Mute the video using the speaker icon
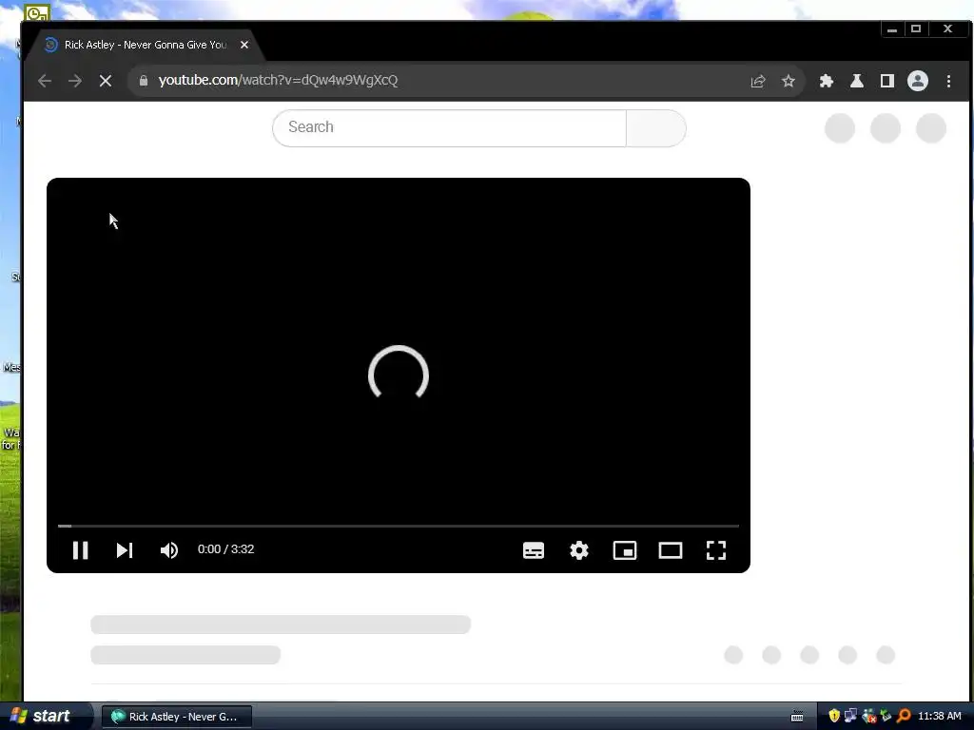 point(169,550)
